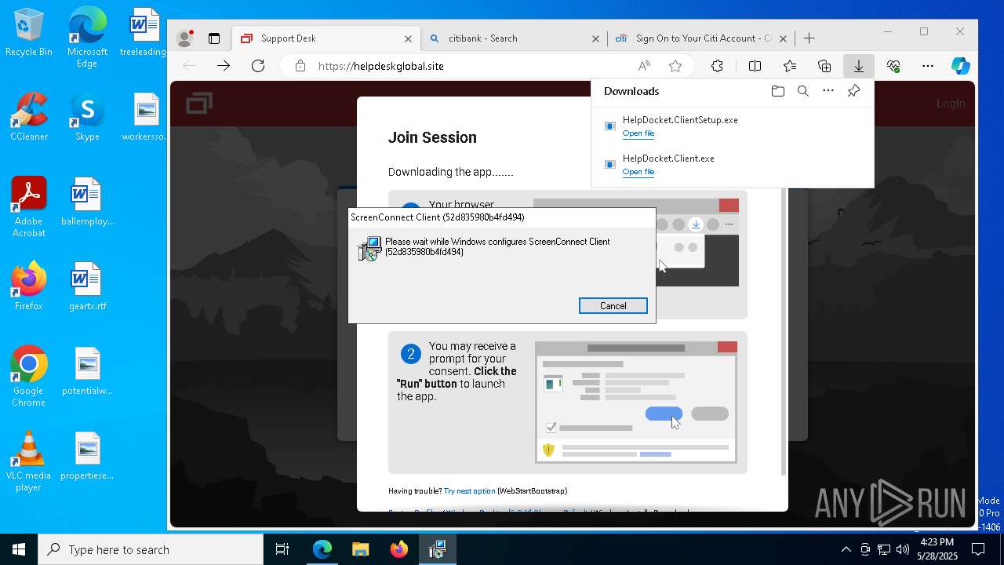
Task: Click the Join Session dialog scrollbar
Action: [783, 332]
